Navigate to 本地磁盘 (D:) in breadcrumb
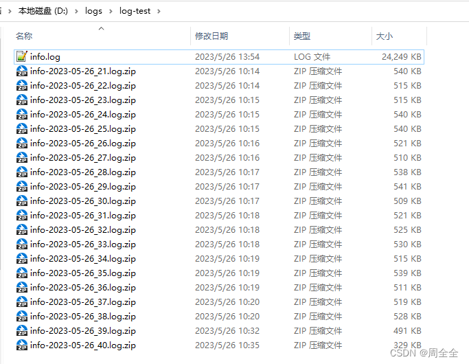 pyautogui.click(x=43, y=11)
